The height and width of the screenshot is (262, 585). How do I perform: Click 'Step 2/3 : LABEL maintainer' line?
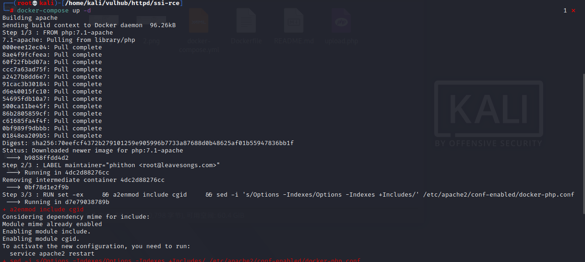click(111, 165)
